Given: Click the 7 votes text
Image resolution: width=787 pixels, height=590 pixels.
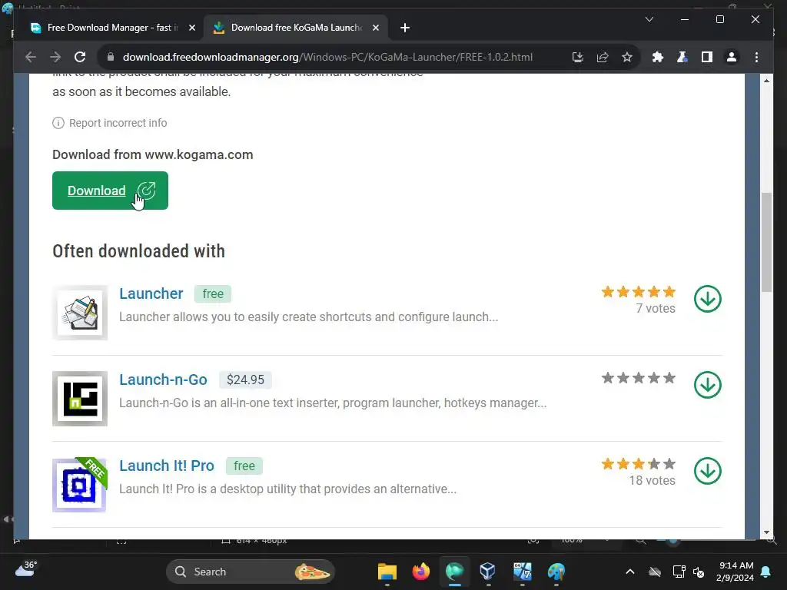Looking at the screenshot, I should click(656, 309).
